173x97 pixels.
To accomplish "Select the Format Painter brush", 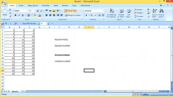I will (x=10, y=16).
